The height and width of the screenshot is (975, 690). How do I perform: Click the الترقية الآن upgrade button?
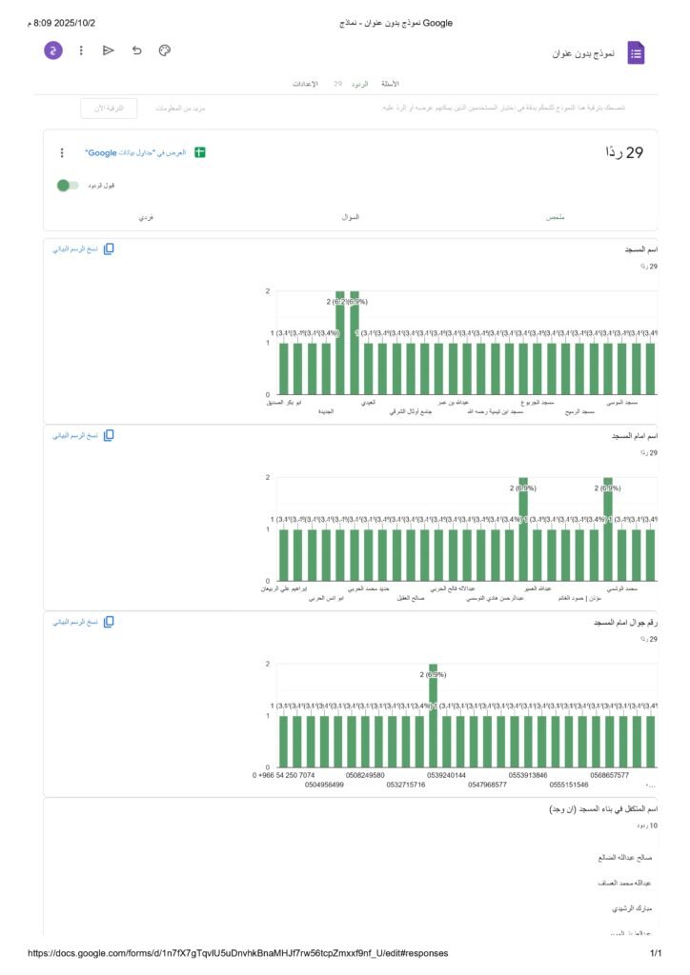click(109, 109)
